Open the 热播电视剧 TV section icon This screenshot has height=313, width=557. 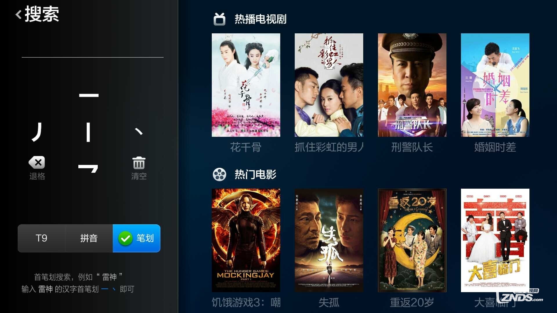(220, 19)
